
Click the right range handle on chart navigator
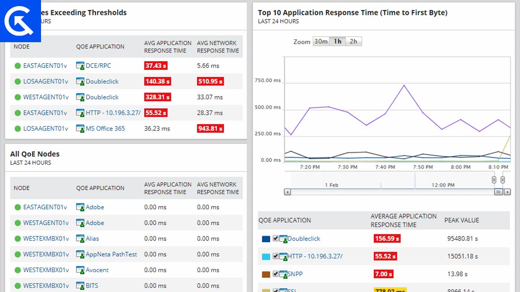coord(503,180)
